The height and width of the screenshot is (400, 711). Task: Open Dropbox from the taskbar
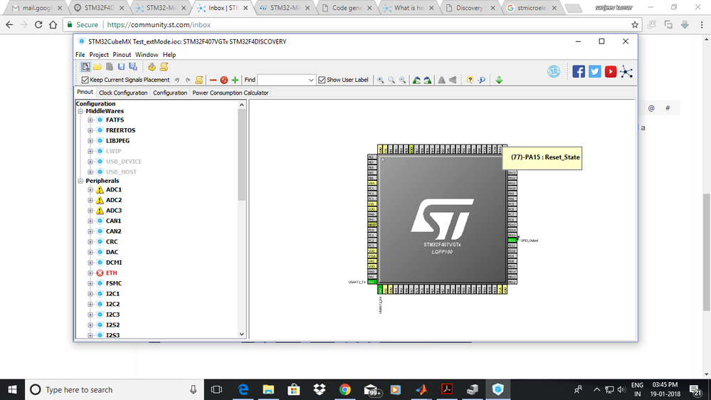point(320,389)
